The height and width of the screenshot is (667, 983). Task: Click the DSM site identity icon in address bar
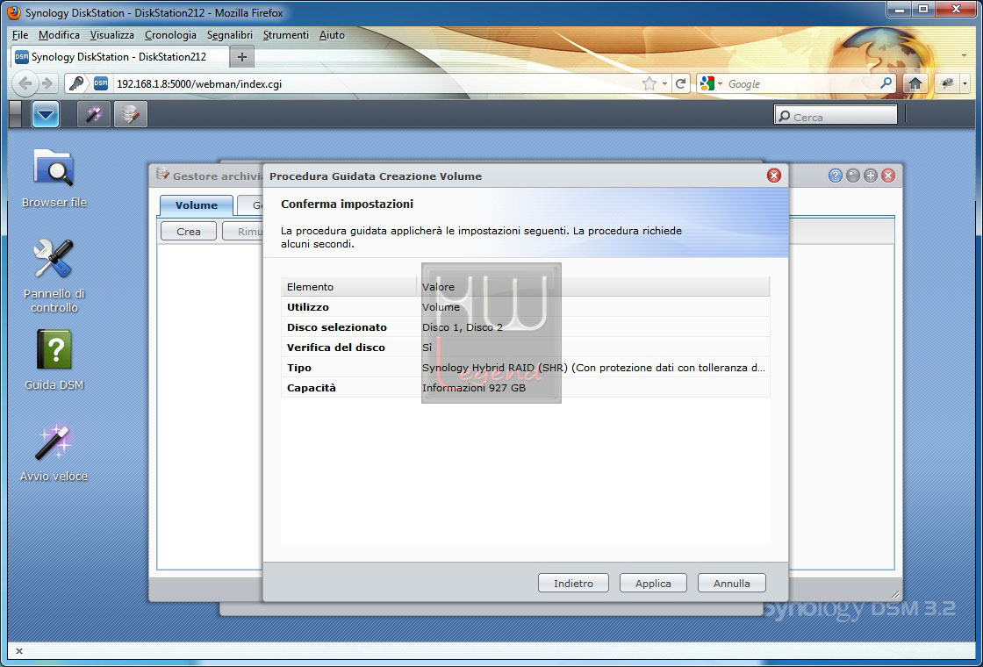(101, 83)
